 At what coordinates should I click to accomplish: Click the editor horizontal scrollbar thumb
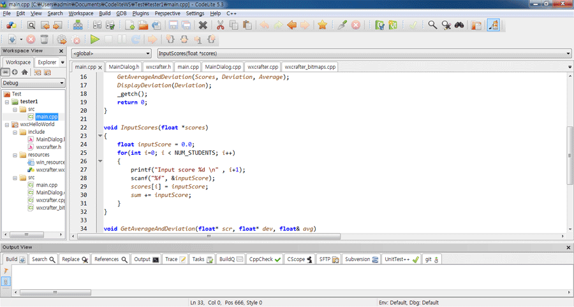pyautogui.click(x=209, y=236)
